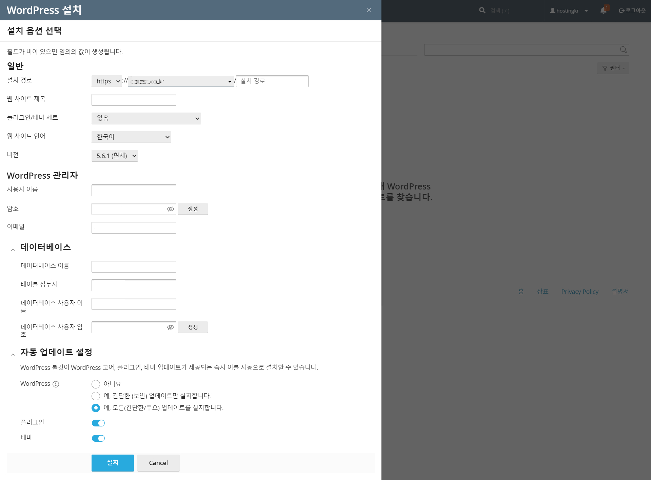Click the WordPress info icon

click(x=56, y=384)
